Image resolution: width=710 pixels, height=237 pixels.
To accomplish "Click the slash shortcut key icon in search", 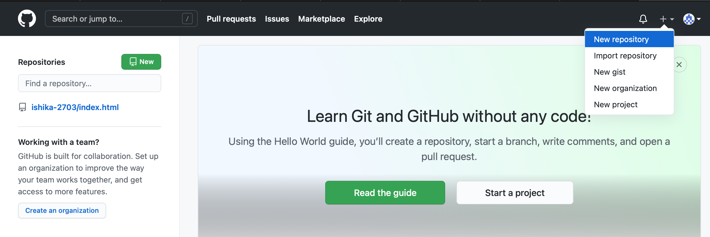I will pyautogui.click(x=187, y=19).
